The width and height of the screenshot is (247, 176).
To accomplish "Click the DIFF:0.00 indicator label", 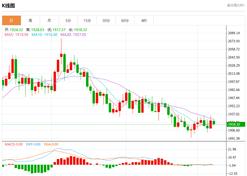I will click(x=33, y=144).
